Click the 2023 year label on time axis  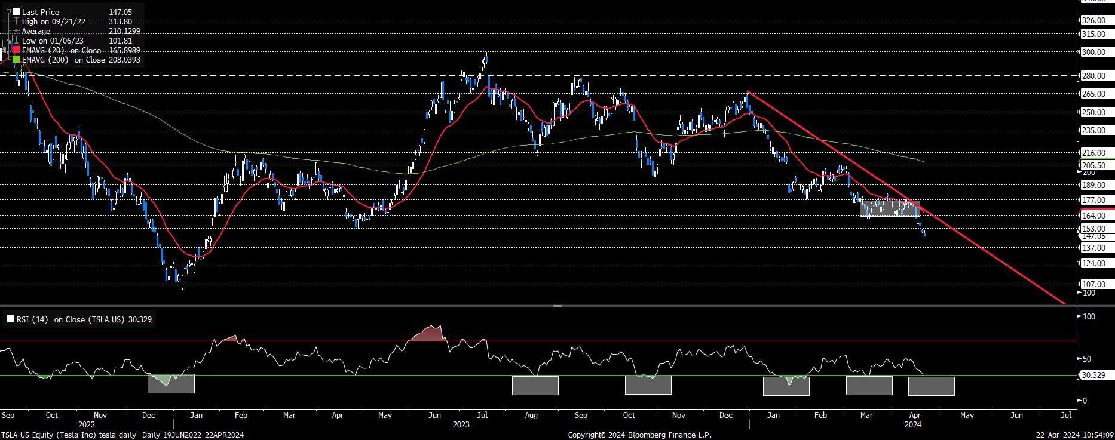(x=461, y=424)
